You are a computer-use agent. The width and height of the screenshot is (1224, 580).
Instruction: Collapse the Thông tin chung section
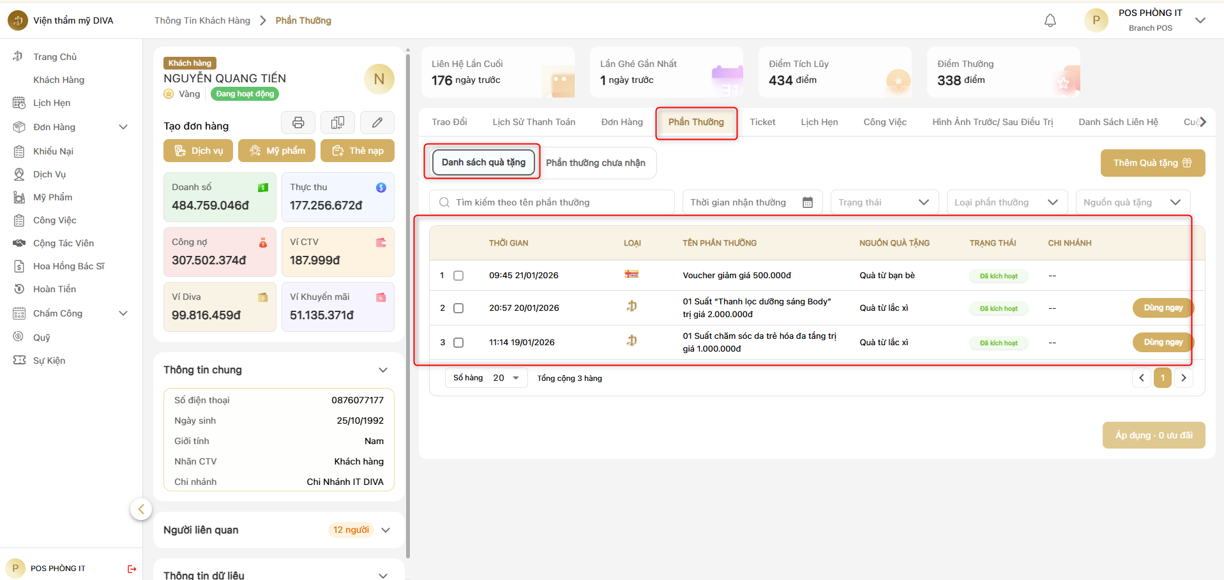[x=383, y=370]
